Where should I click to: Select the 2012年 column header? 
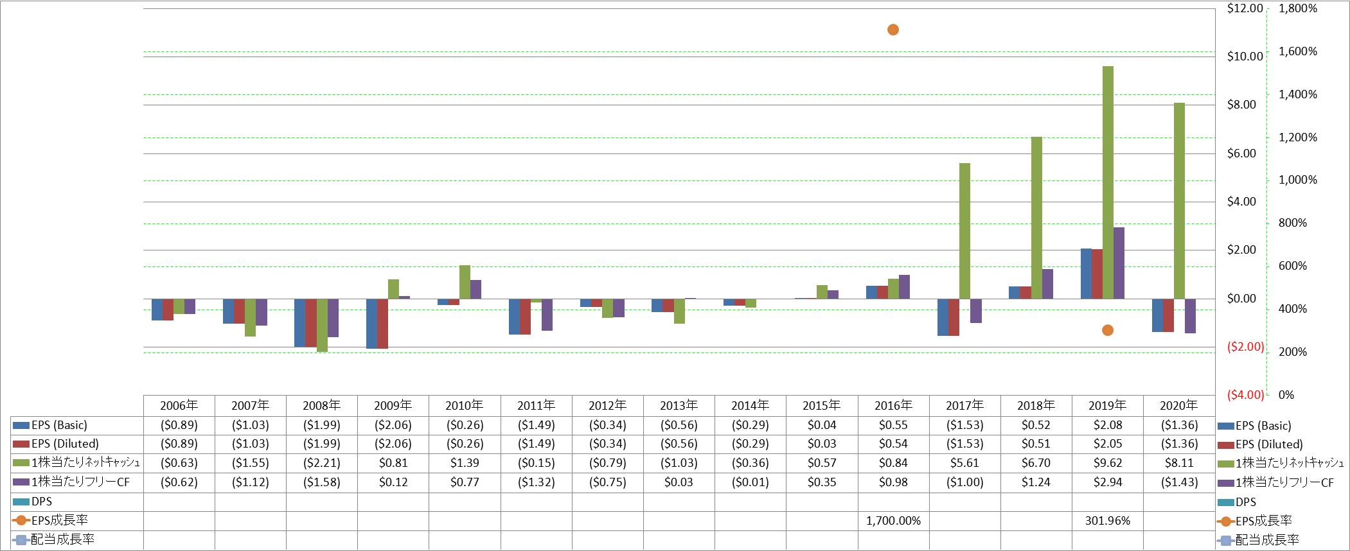tap(608, 406)
